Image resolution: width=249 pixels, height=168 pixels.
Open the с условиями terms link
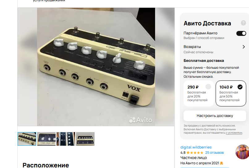(x=234, y=133)
